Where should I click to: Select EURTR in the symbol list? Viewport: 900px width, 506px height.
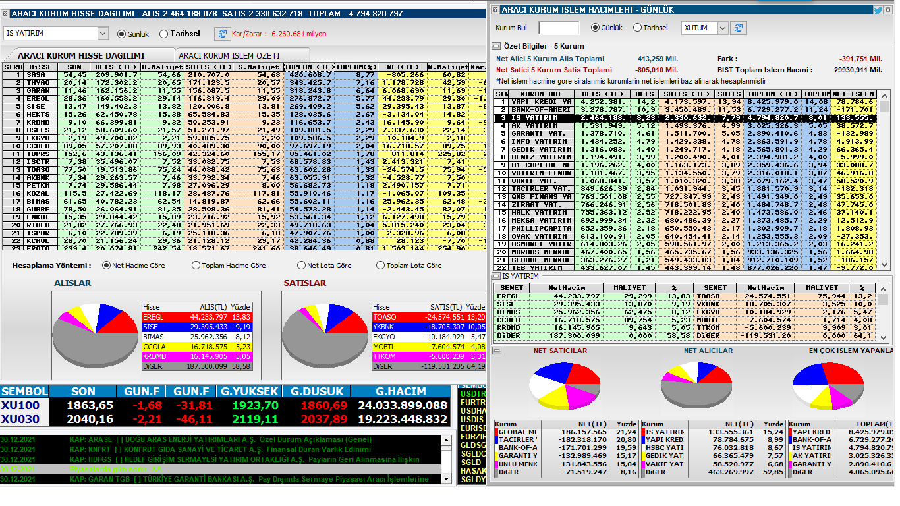(x=472, y=401)
